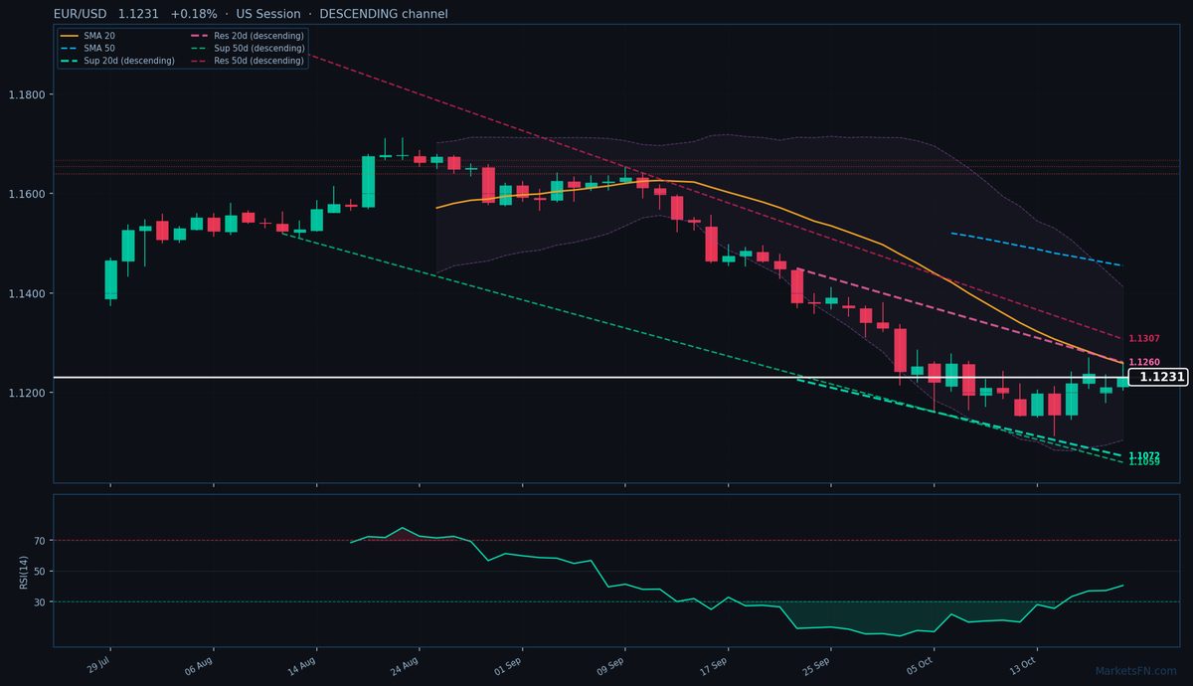Click the DESCENDING channel header label
The image size is (1193, 686).
pyautogui.click(x=384, y=14)
